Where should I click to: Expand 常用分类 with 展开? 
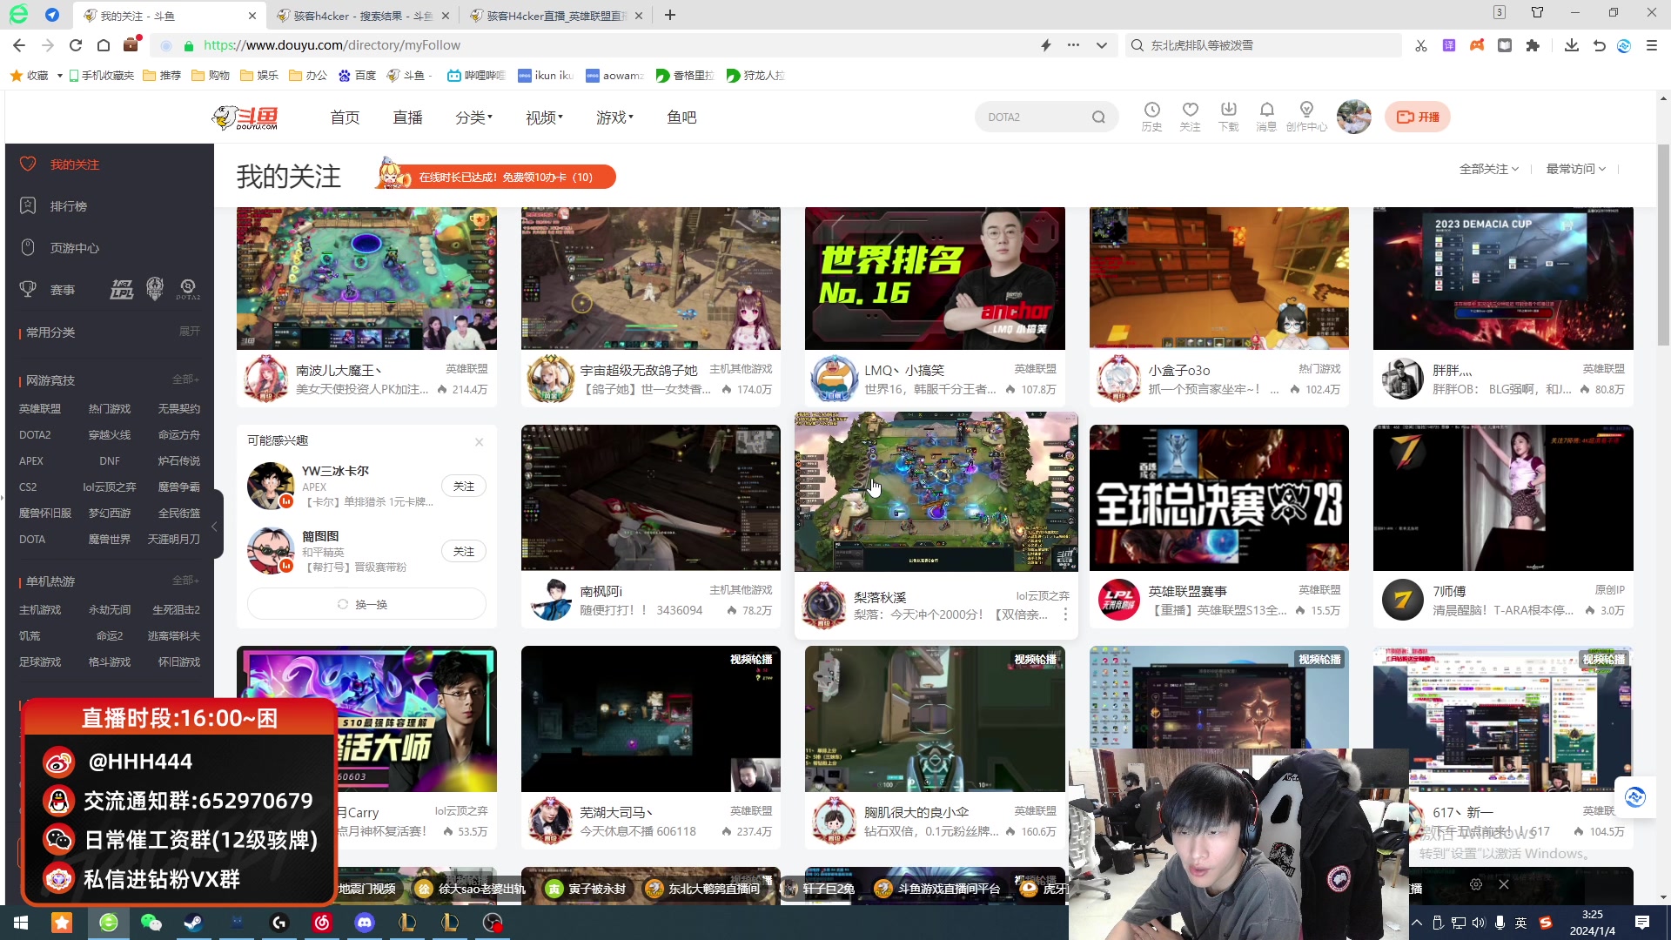click(189, 332)
